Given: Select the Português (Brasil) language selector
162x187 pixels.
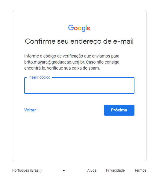Looking at the screenshot, I should [39, 170].
